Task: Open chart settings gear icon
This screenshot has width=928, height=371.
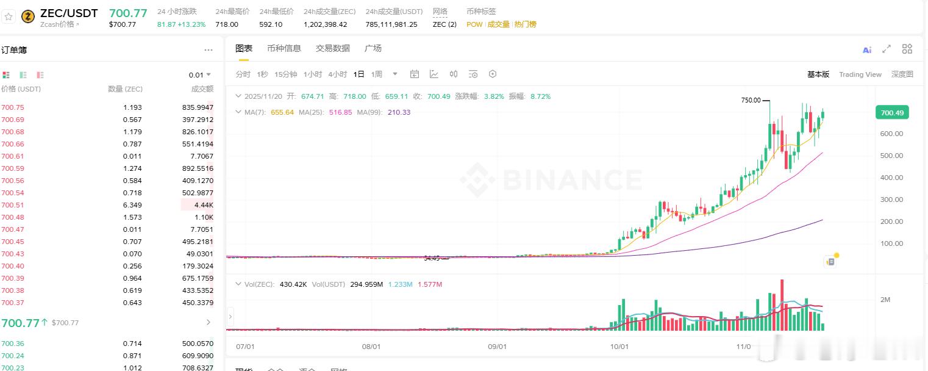Action: [493, 74]
